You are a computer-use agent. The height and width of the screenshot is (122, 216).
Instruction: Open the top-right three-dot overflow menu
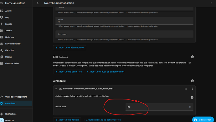coord(211,3)
